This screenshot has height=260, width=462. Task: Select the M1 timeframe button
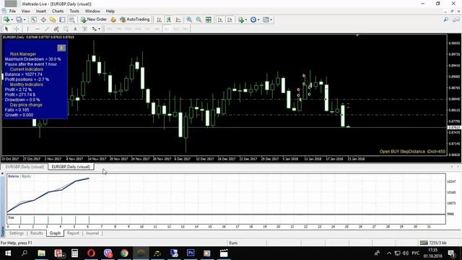click(109, 29)
